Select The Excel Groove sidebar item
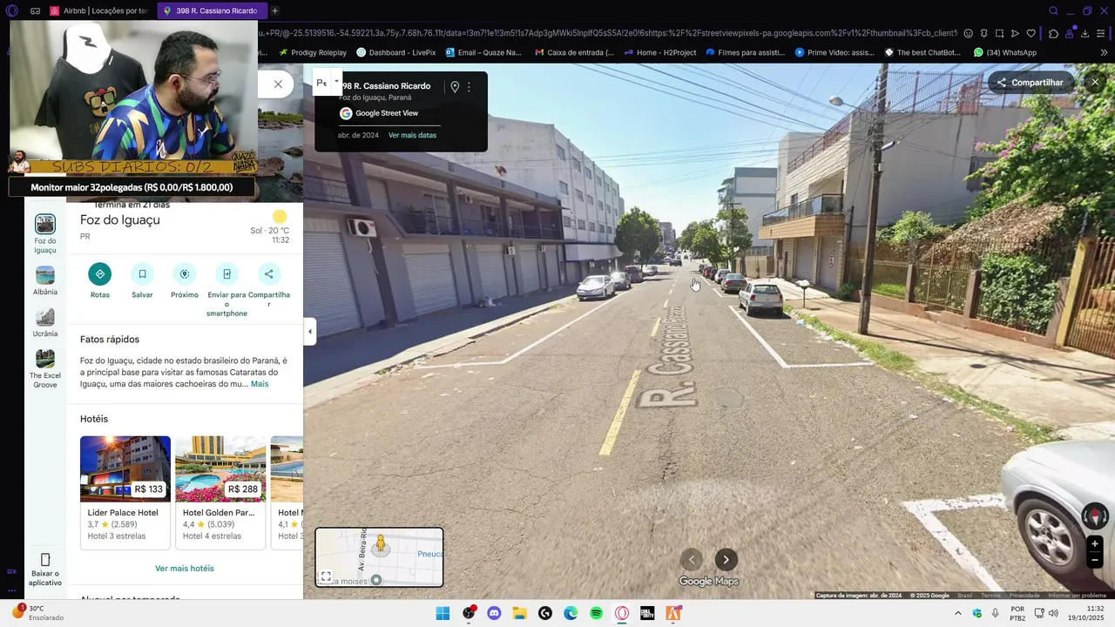The image size is (1115, 627). coord(45,369)
